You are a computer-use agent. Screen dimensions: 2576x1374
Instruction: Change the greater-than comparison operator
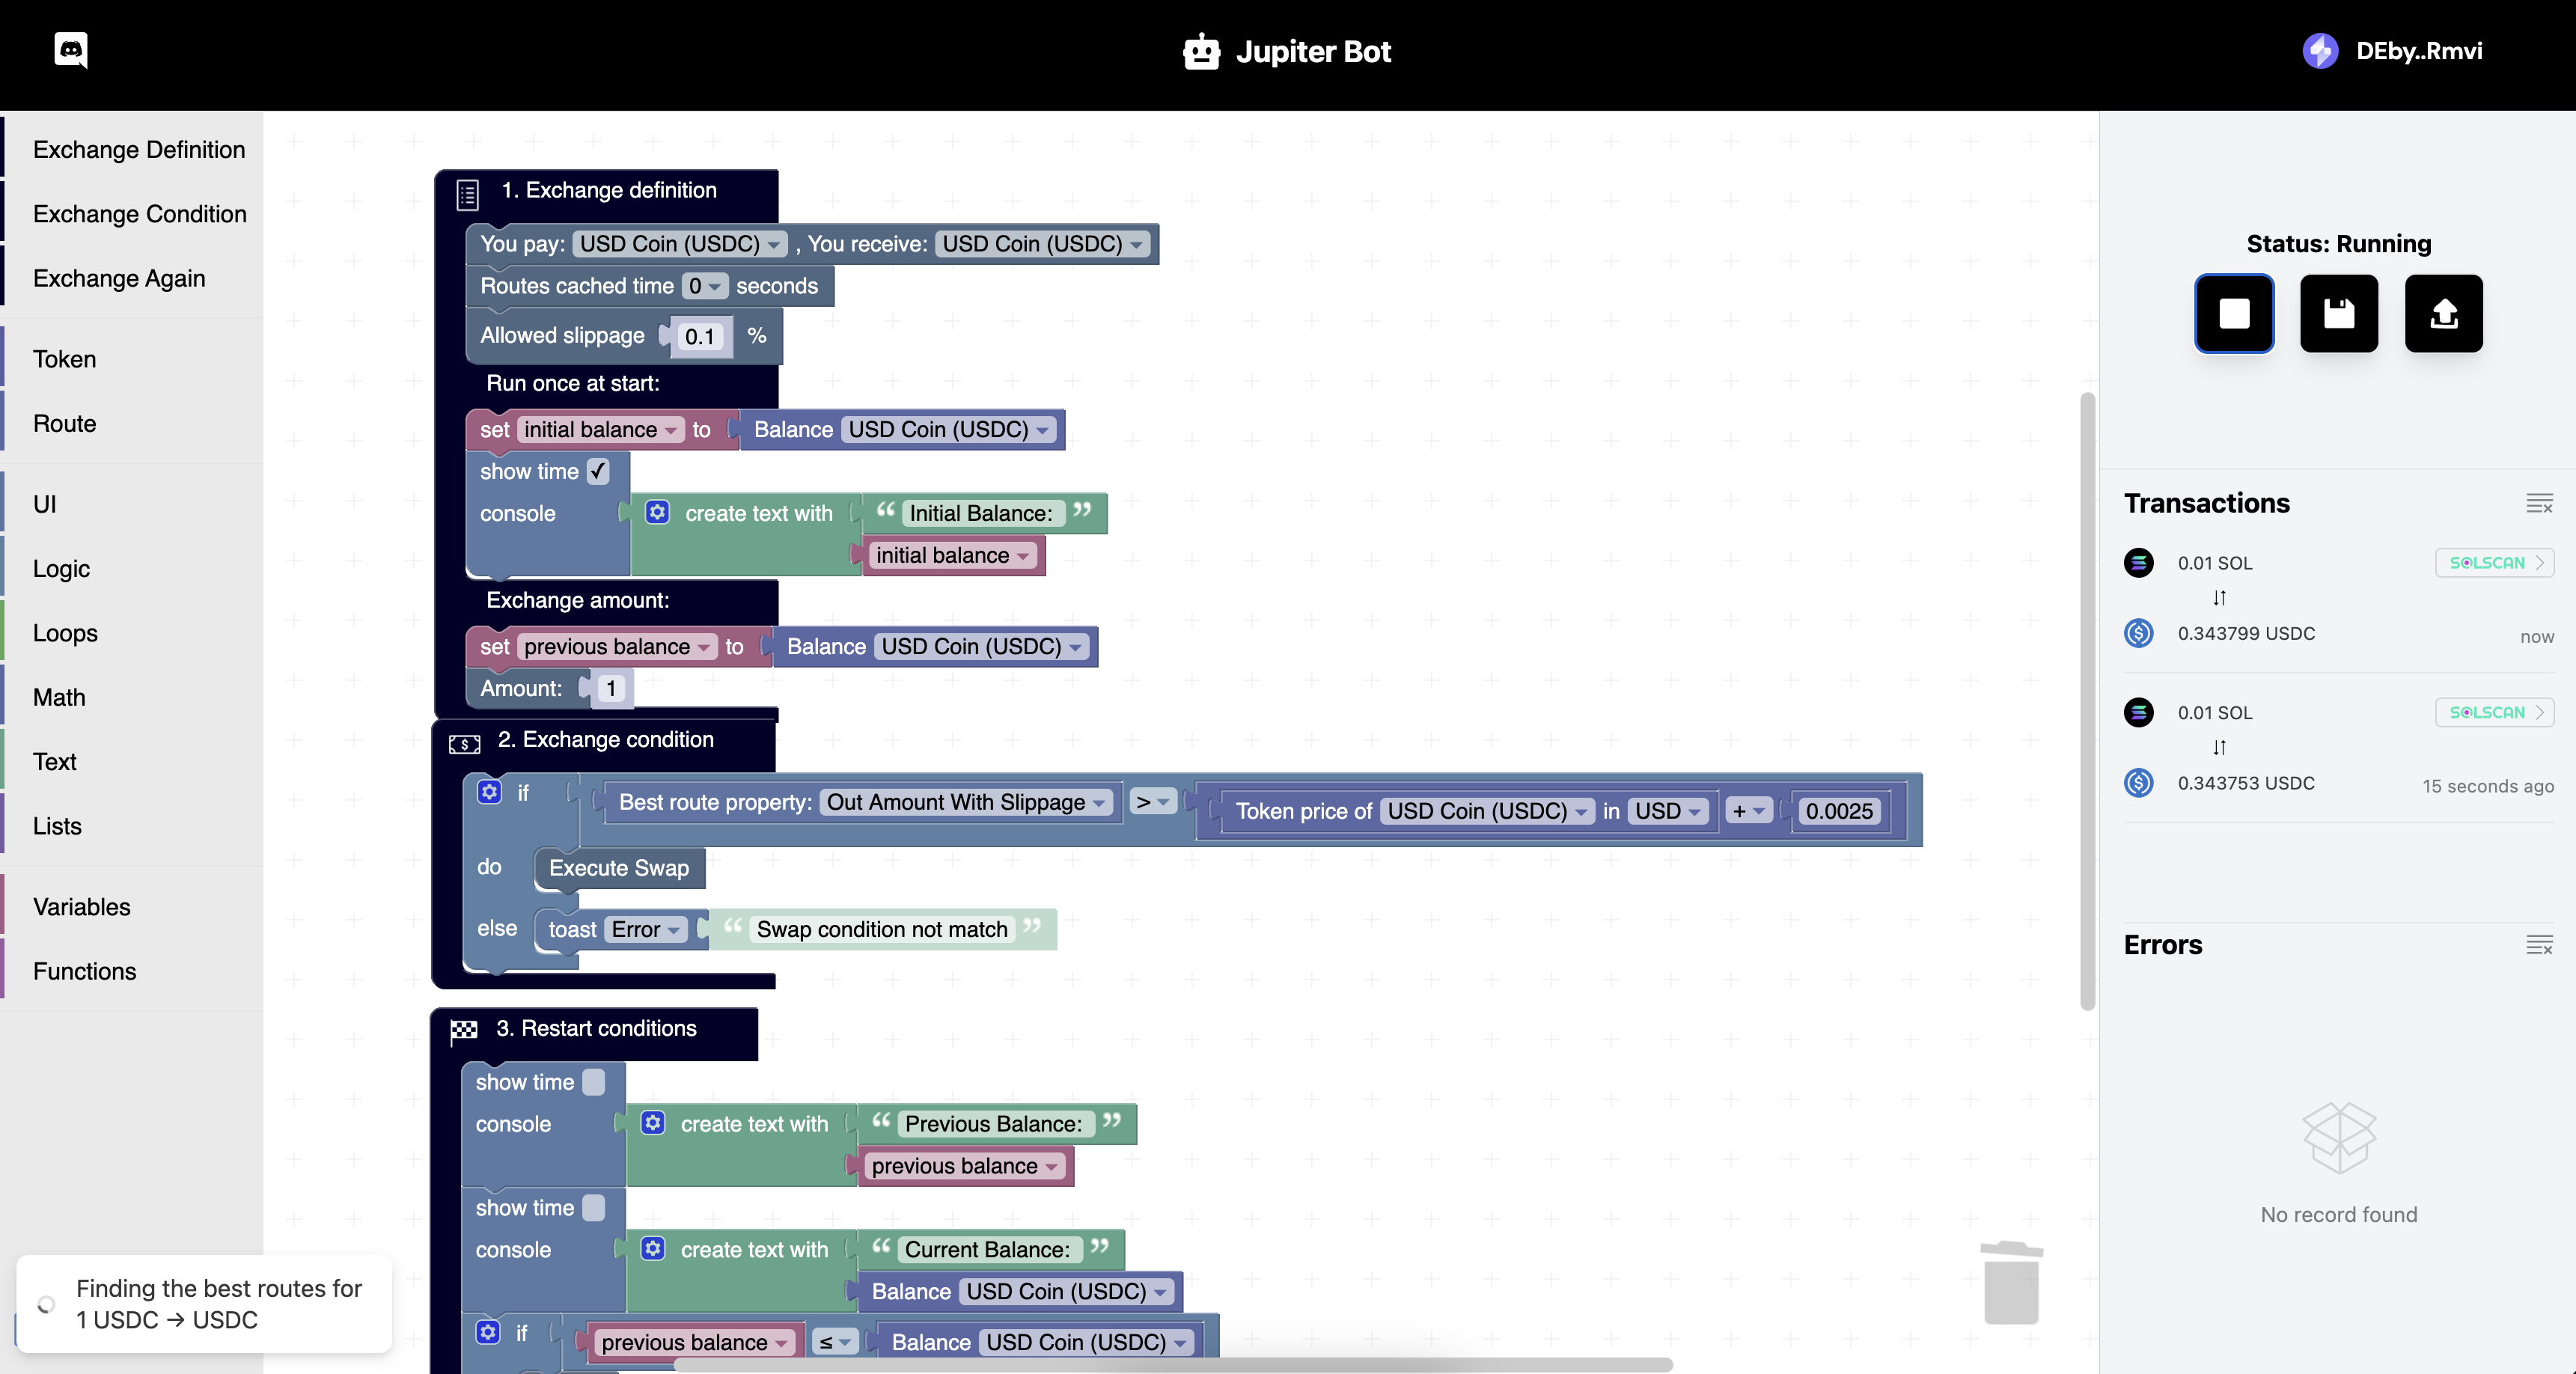coord(1152,802)
